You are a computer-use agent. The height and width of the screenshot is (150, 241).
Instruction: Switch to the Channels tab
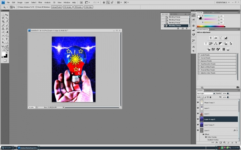tap(208, 90)
